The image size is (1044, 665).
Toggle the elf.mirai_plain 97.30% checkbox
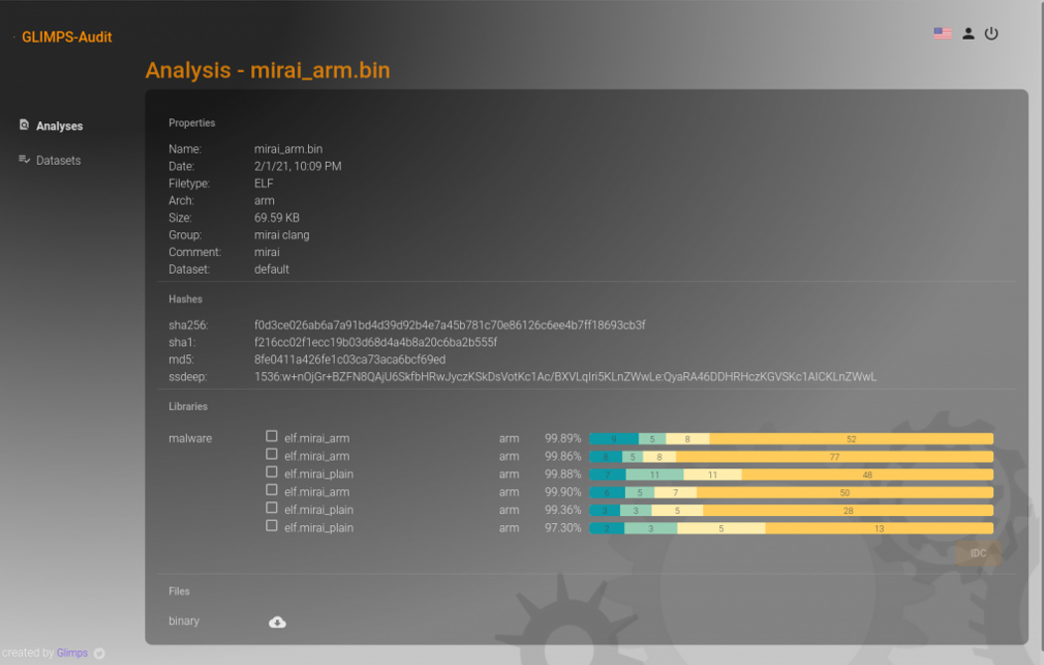click(271, 526)
